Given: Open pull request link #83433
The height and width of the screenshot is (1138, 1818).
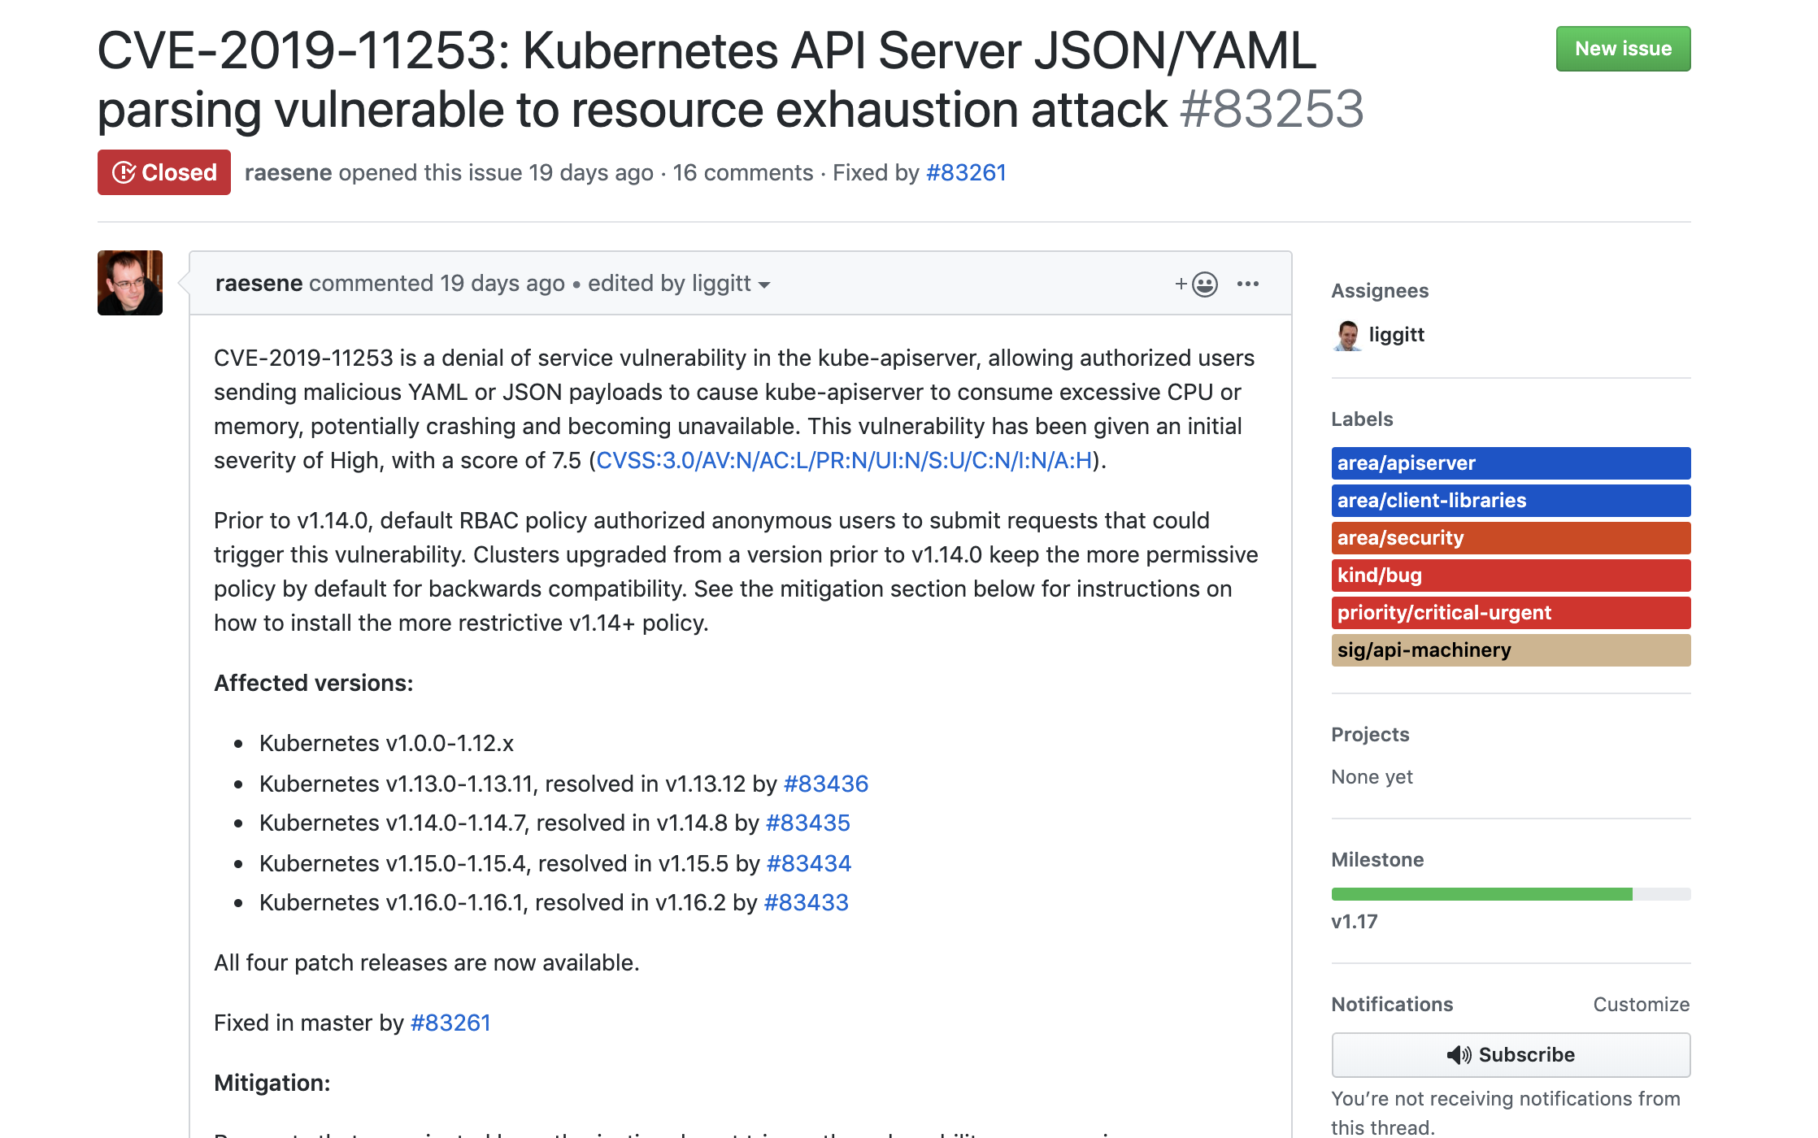Looking at the screenshot, I should tap(806, 902).
